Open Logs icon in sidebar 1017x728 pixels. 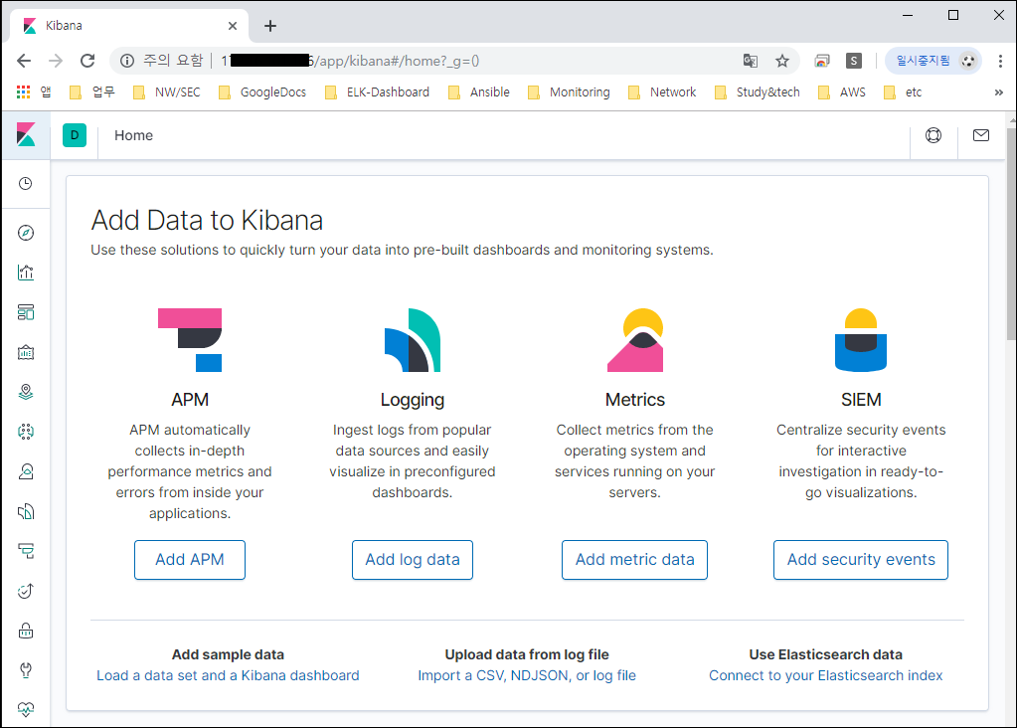(25, 511)
